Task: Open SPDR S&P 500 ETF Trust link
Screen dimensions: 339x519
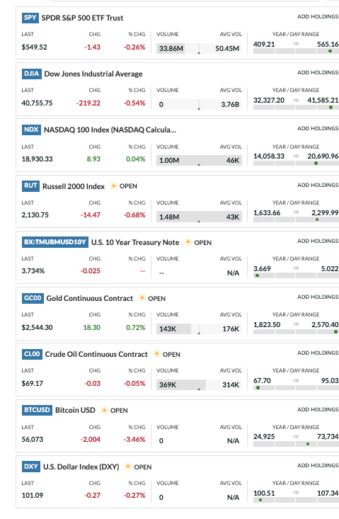Action: [82, 18]
